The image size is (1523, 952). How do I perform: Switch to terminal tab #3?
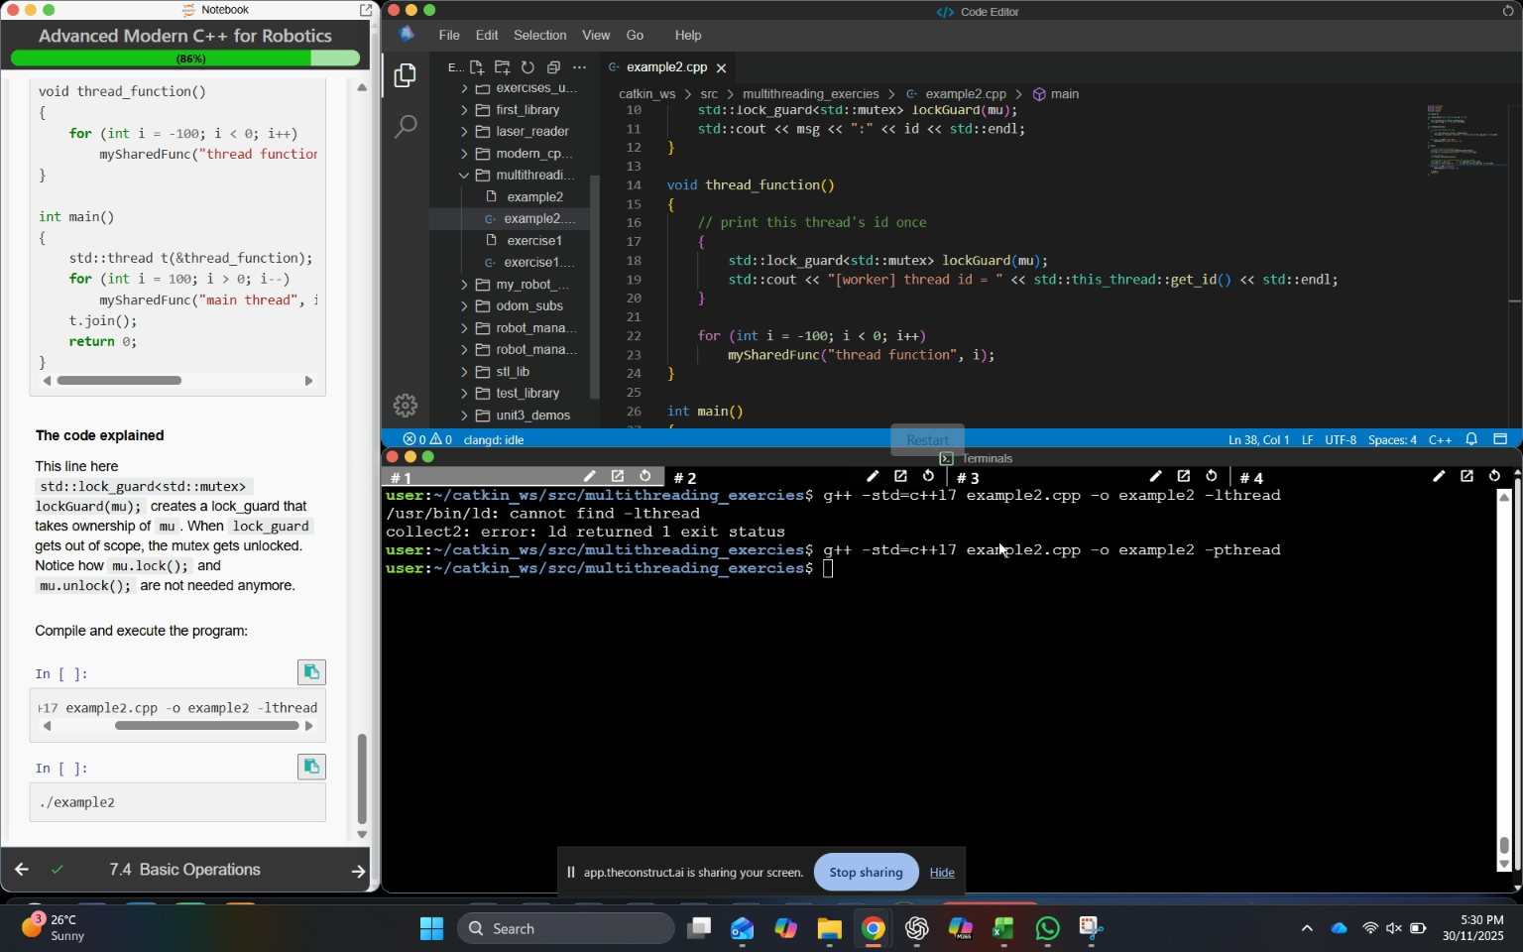(x=969, y=478)
